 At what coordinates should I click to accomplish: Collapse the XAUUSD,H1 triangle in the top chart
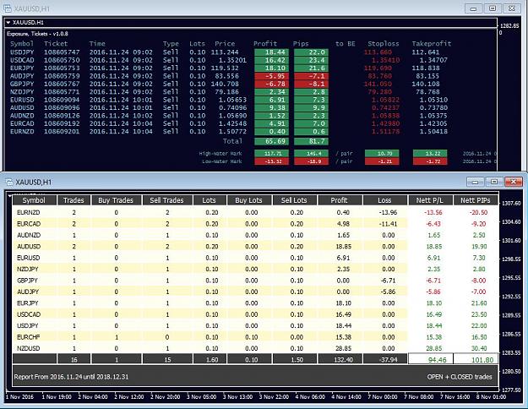pos(8,23)
